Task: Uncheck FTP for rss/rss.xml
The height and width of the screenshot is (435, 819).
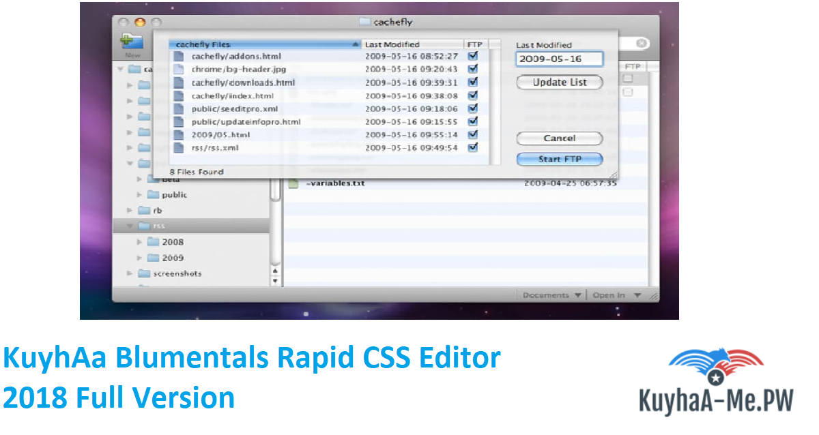Action: [x=473, y=147]
